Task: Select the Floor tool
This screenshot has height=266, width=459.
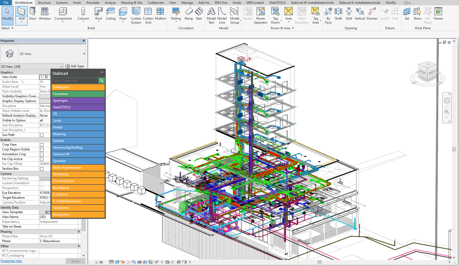Action: pyautogui.click(x=123, y=14)
